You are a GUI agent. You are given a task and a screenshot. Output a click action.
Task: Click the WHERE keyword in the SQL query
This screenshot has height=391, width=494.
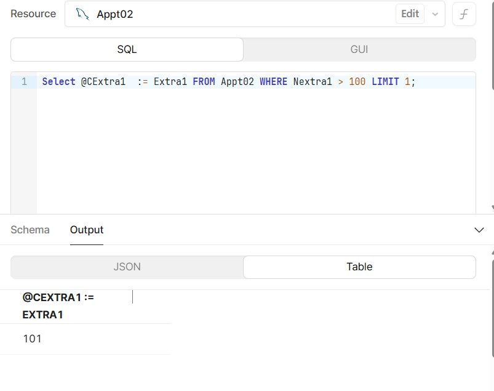273,82
